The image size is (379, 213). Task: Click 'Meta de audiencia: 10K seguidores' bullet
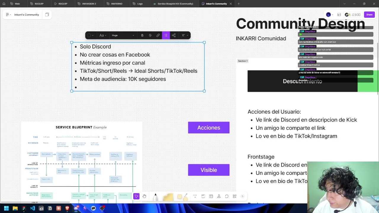click(123, 79)
